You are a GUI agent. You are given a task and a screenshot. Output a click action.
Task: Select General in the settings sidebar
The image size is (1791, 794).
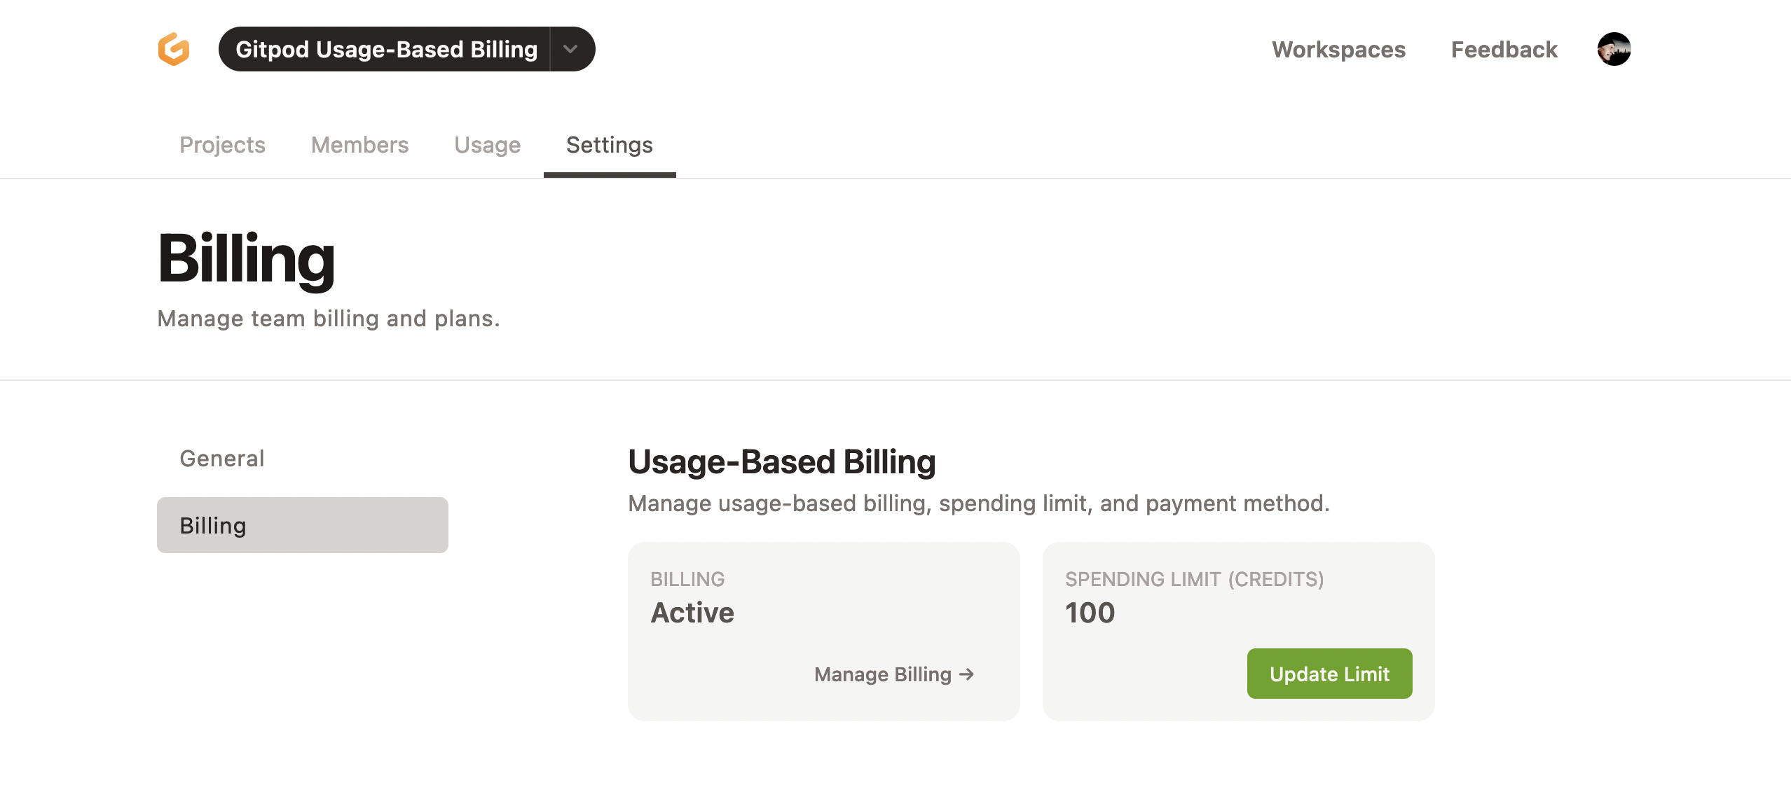coord(221,458)
